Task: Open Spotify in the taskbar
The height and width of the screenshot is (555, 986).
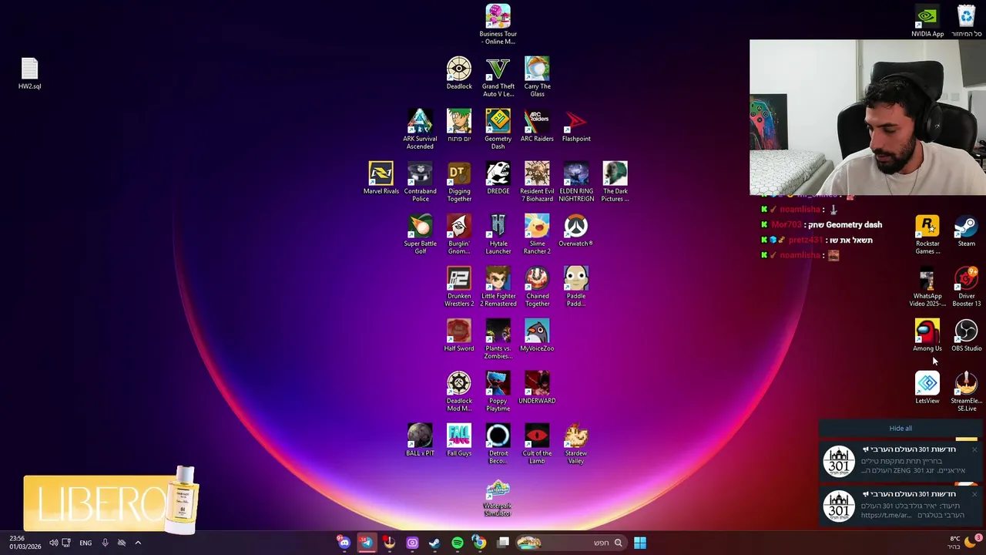Action: tap(458, 543)
